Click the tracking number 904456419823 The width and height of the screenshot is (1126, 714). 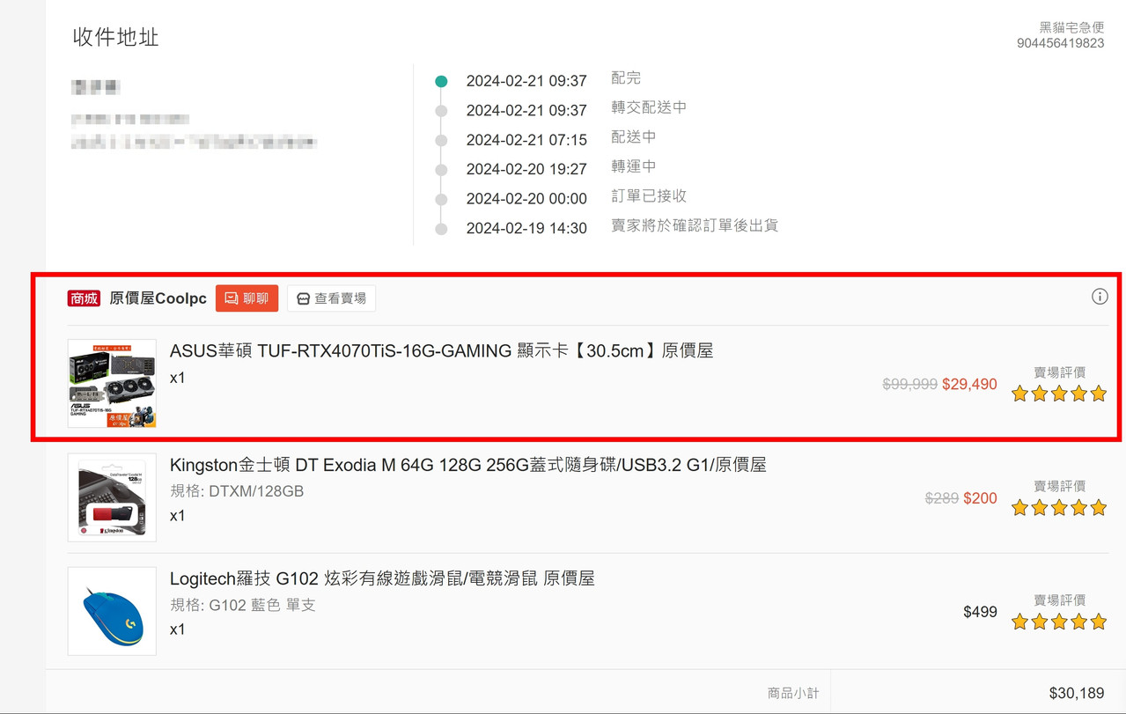tap(1060, 43)
